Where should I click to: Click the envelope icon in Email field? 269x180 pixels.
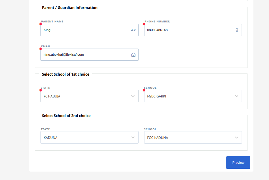pos(133,55)
